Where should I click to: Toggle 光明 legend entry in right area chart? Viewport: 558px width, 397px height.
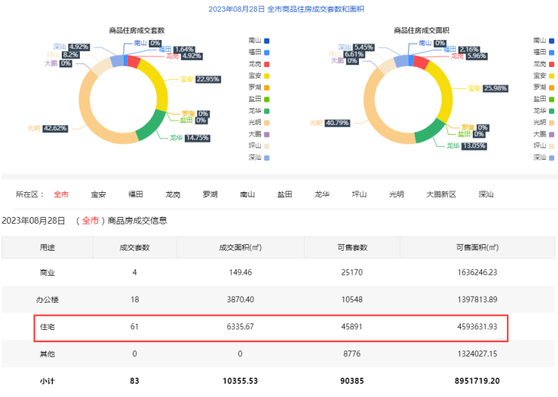(x=543, y=122)
